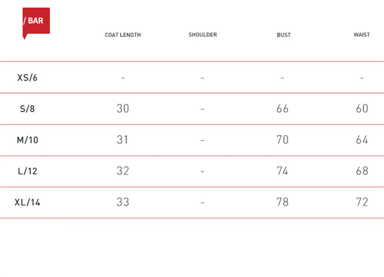
Task: Select the L/12 size row label
Action: [27, 171]
